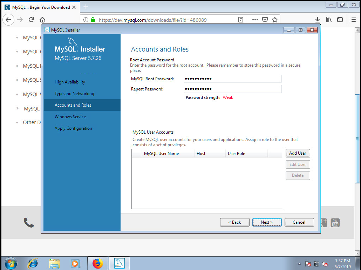The height and width of the screenshot is (270, 361).
Task: Open volume speaker tray icon
Action: tap(325, 264)
